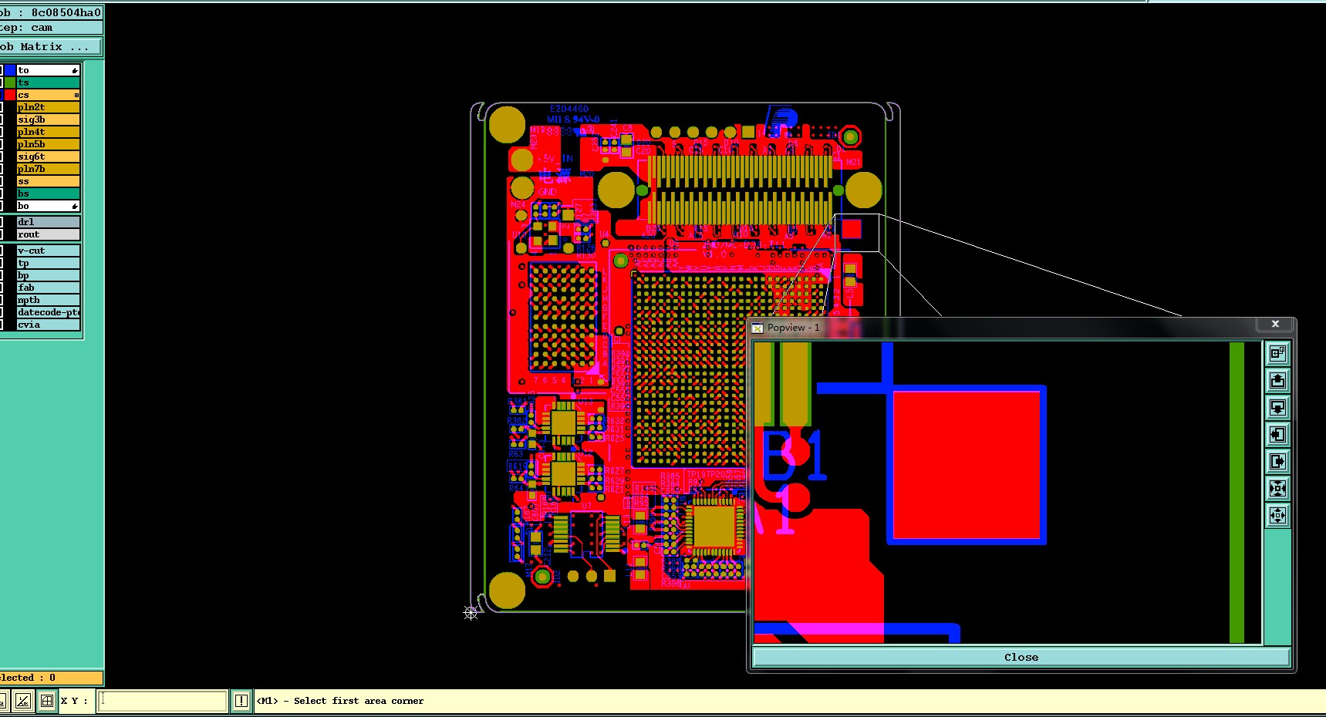Click the datum crosshair at board corner
Viewport: 1326px width, 717px height.
[x=471, y=613]
